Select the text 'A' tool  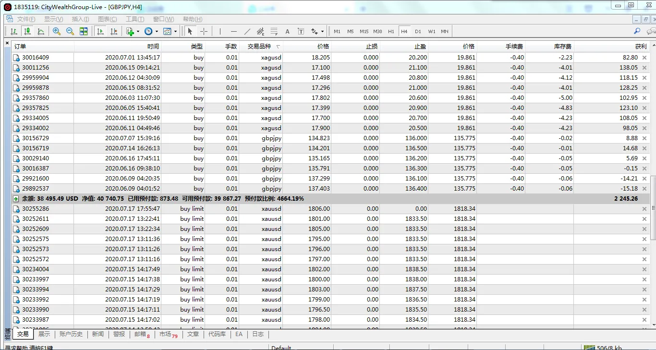pos(287,31)
